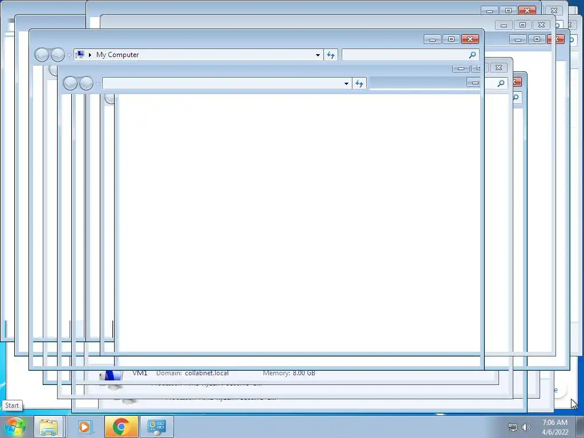This screenshot has width=584, height=438.
Task: Click the computer icon in the My Computer address bar
Action: pyautogui.click(x=80, y=55)
